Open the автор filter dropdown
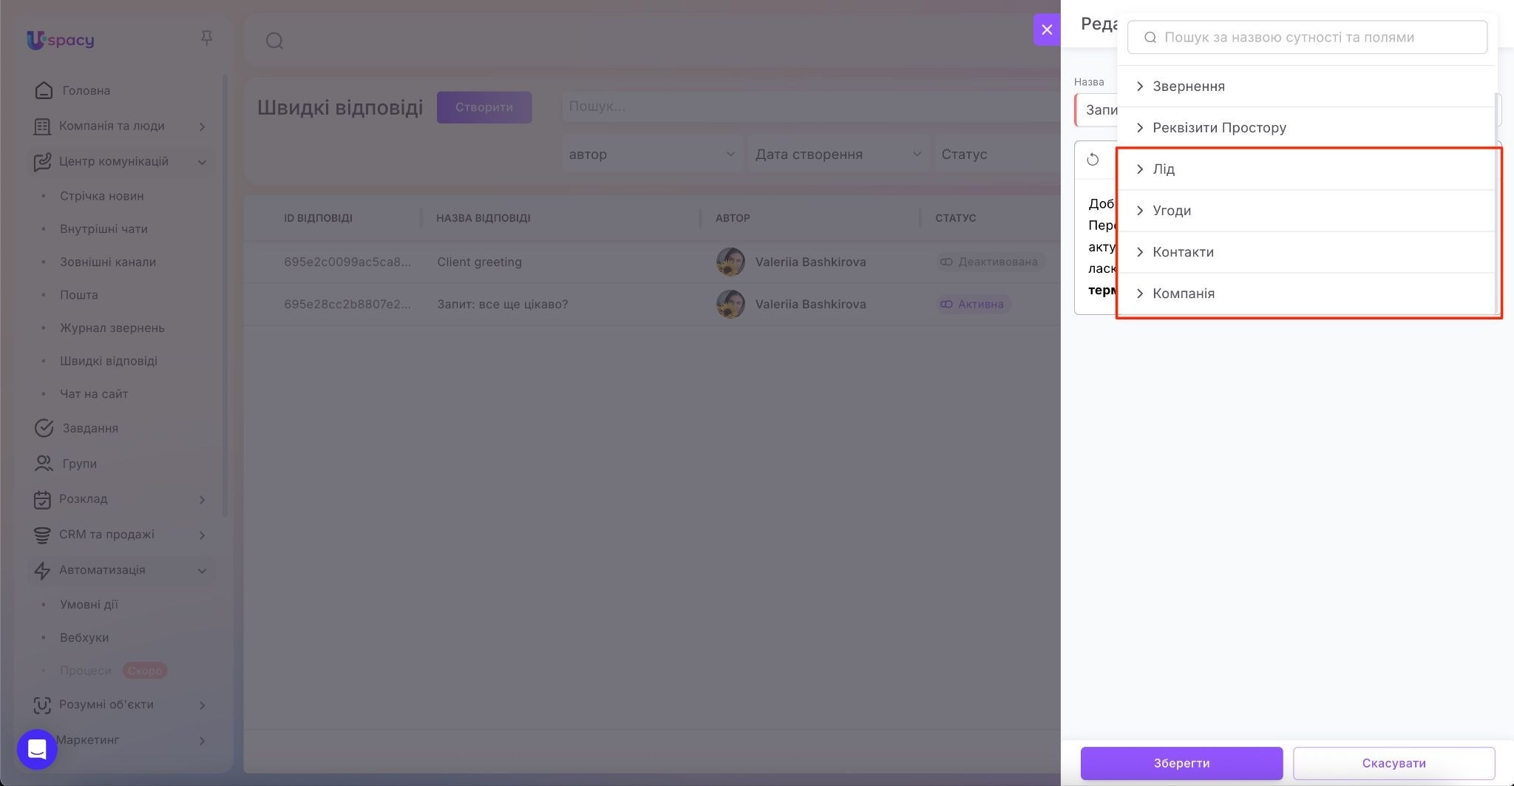Screen dimensions: 1514x786 point(651,155)
